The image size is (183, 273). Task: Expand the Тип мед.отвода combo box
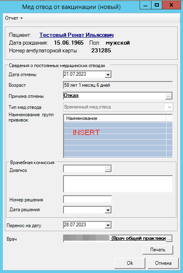[169, 107]
